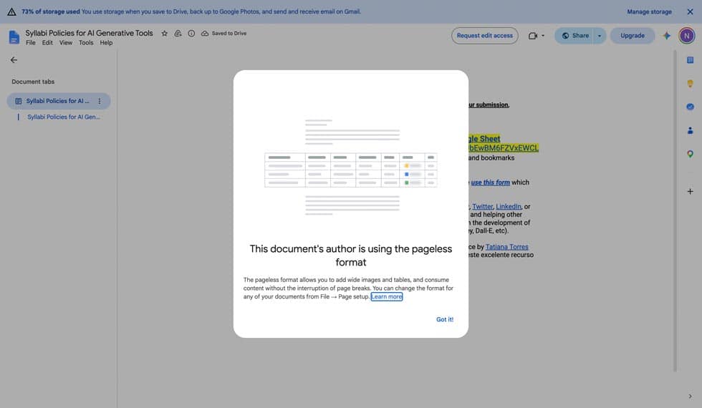Start a video call with camera icon
Image resolution: width=702 pixels, height=408 pixels.
532,36
